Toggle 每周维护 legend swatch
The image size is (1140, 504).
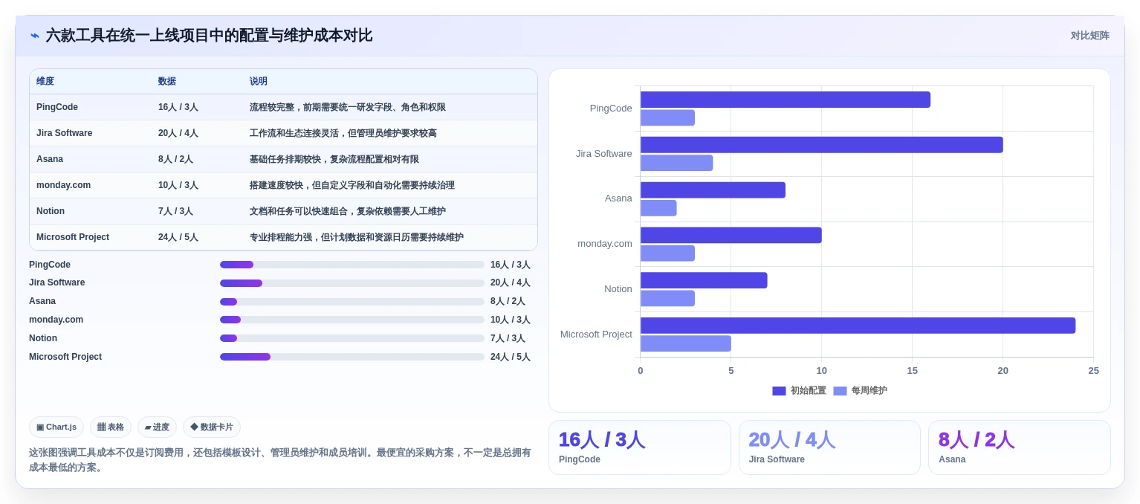tap(840, 391)
